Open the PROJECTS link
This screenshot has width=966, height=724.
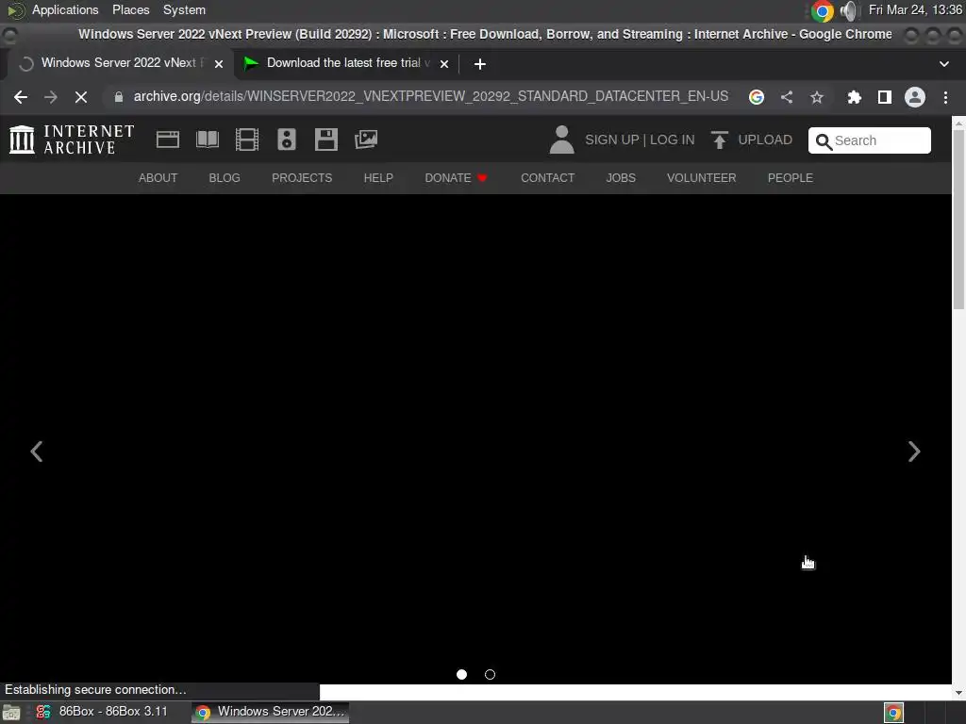(x=302, y=178)
